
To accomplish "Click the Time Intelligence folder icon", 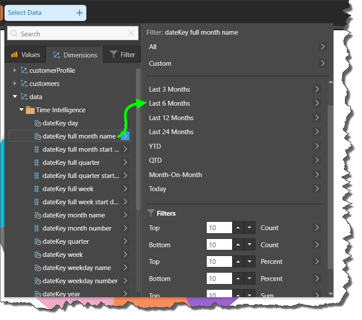I will point(30,110).
